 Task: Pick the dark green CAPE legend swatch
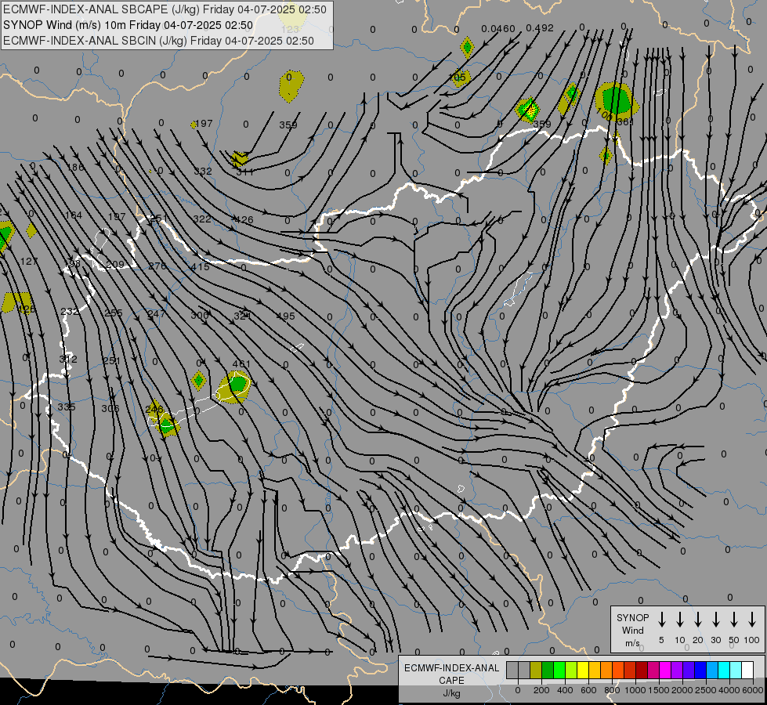pyautogui.click(x=548, y=671)
